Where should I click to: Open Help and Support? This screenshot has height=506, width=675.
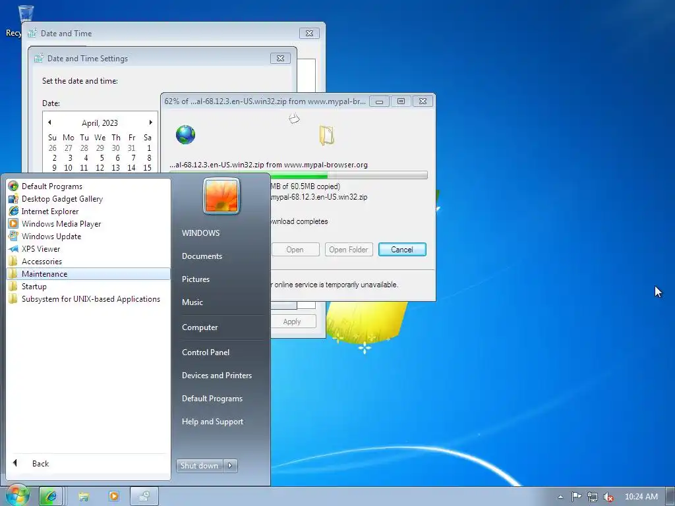[212, 422]
